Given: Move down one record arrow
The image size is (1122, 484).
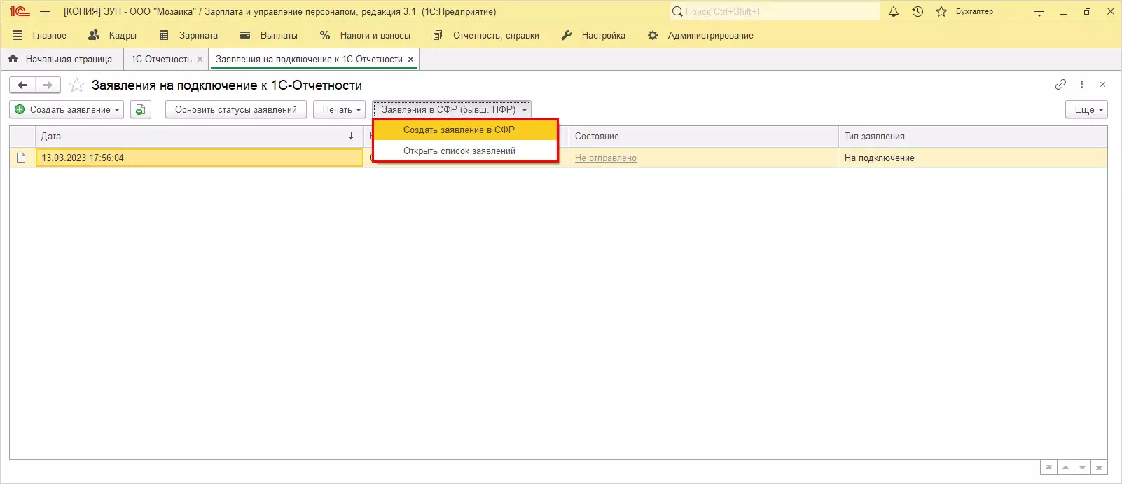Looking at the screenshot, I should (1082, 467).
